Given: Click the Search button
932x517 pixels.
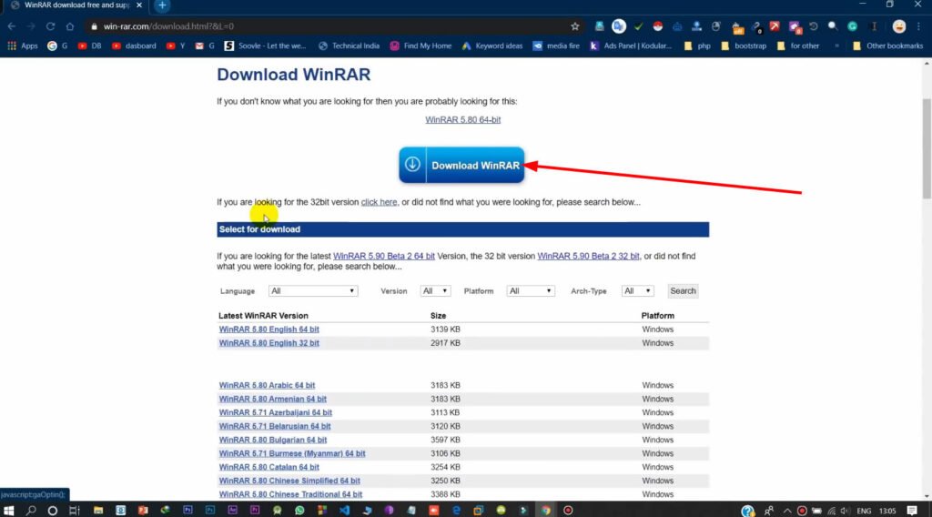Looking at the screenshot, I should 683,290.
